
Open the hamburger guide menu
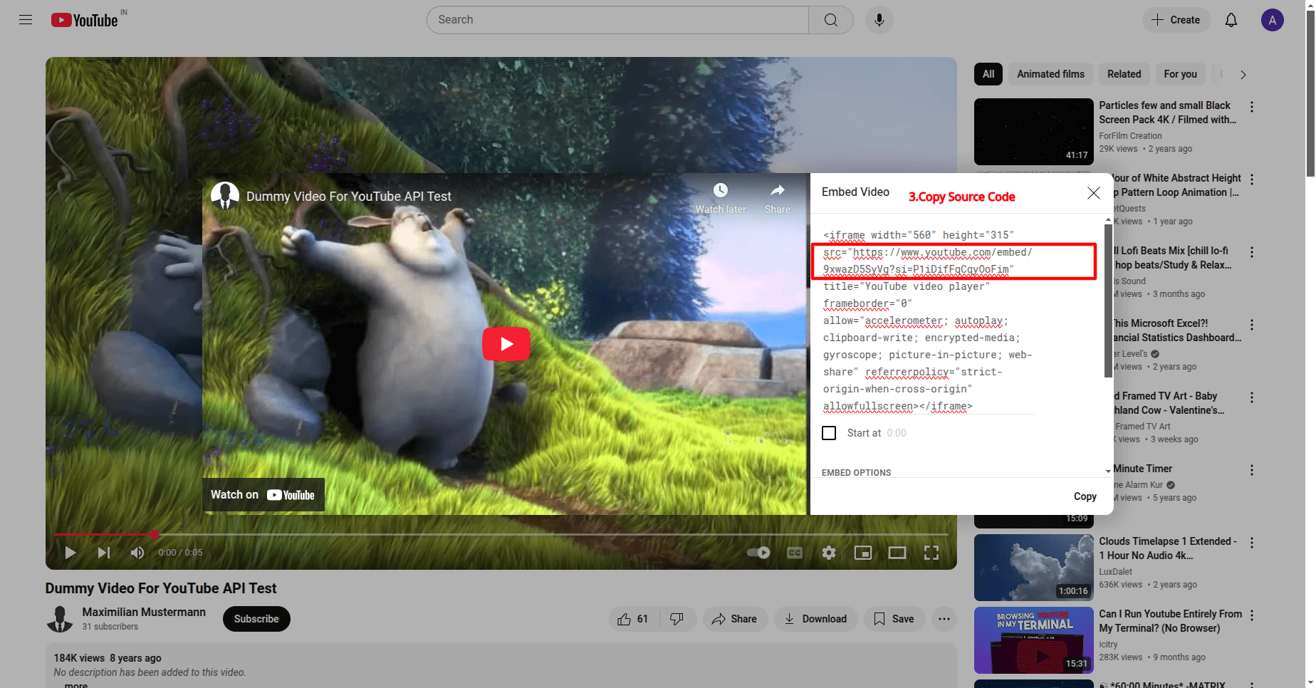[26, 20]
